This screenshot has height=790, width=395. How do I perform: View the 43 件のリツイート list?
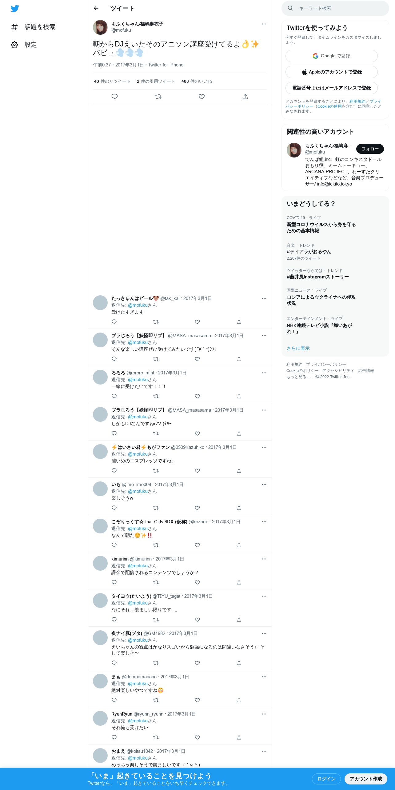click(x=112, y=81)
